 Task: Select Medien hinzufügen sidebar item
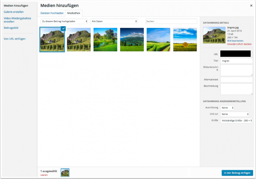[16, 6]
